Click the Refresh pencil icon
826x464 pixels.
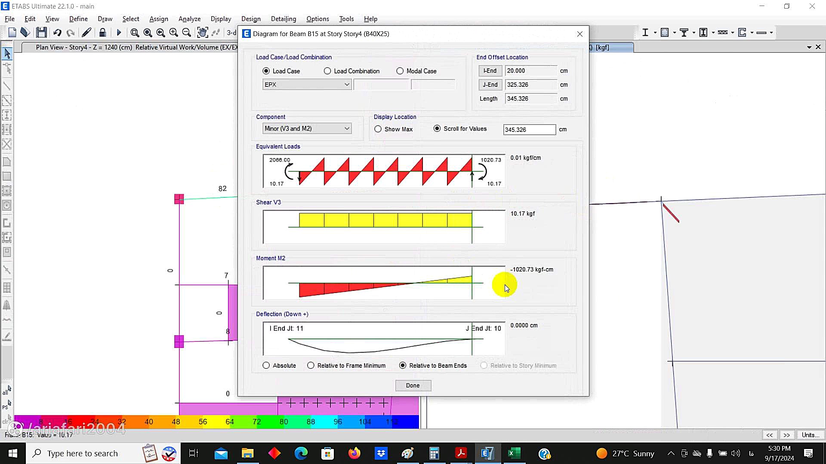tap(86, 33)
